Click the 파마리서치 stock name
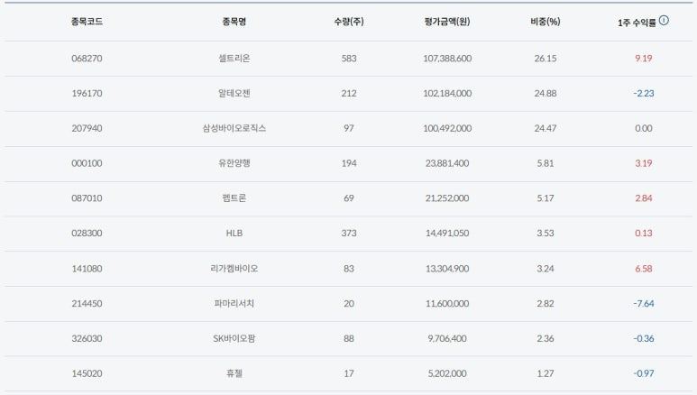The height and width of the screenshot is (395, 697). coord(234,303)
